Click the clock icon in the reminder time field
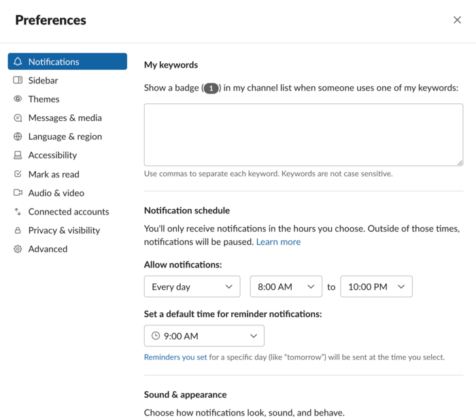The height and width of the screenshot is (417, 476). pos(156,336)
